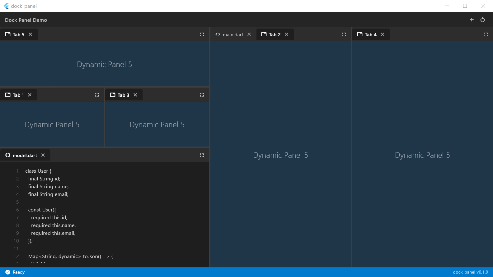The height and width of the screenshot is (277, 493).
Task: Click the plus icon to add a panel
Action: [472, 20]
